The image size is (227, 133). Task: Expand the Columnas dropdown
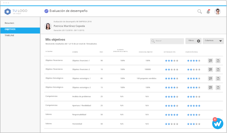213,41
